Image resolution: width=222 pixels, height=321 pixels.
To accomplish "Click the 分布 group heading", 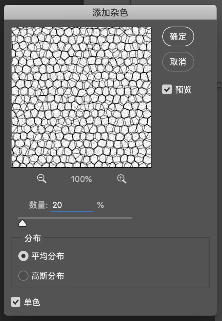I will pyautogui.click(x=33, y=238).
